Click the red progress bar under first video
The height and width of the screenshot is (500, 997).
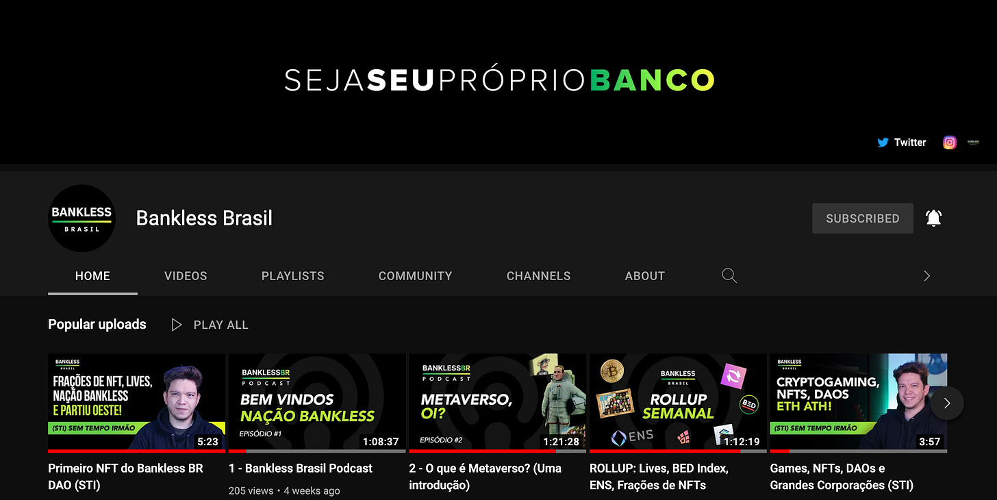click(136, 451)
